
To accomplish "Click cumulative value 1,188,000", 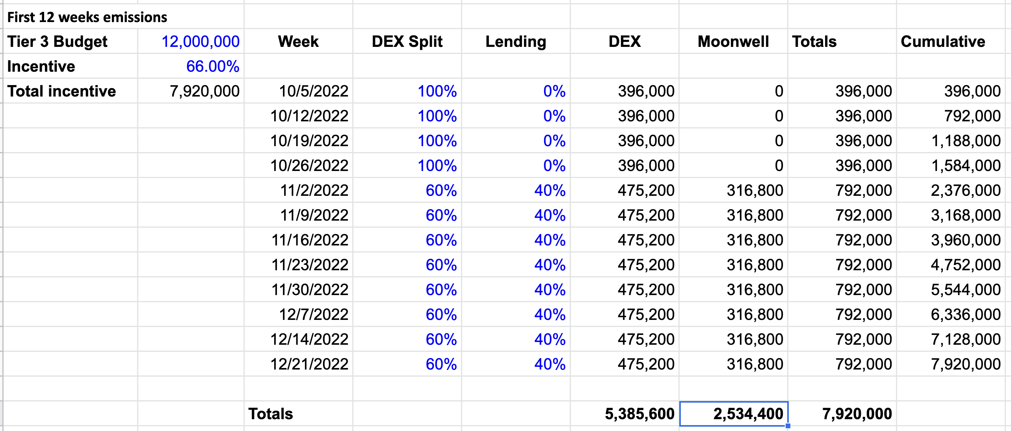I will [x=966, y=141].
